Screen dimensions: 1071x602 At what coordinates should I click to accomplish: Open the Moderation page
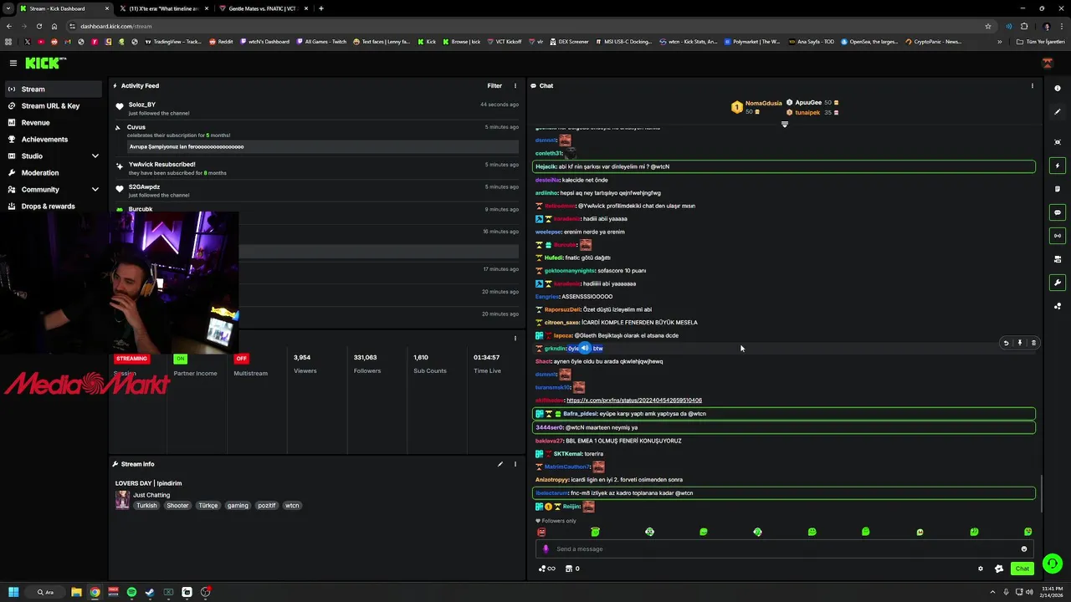tap(40, 172)
